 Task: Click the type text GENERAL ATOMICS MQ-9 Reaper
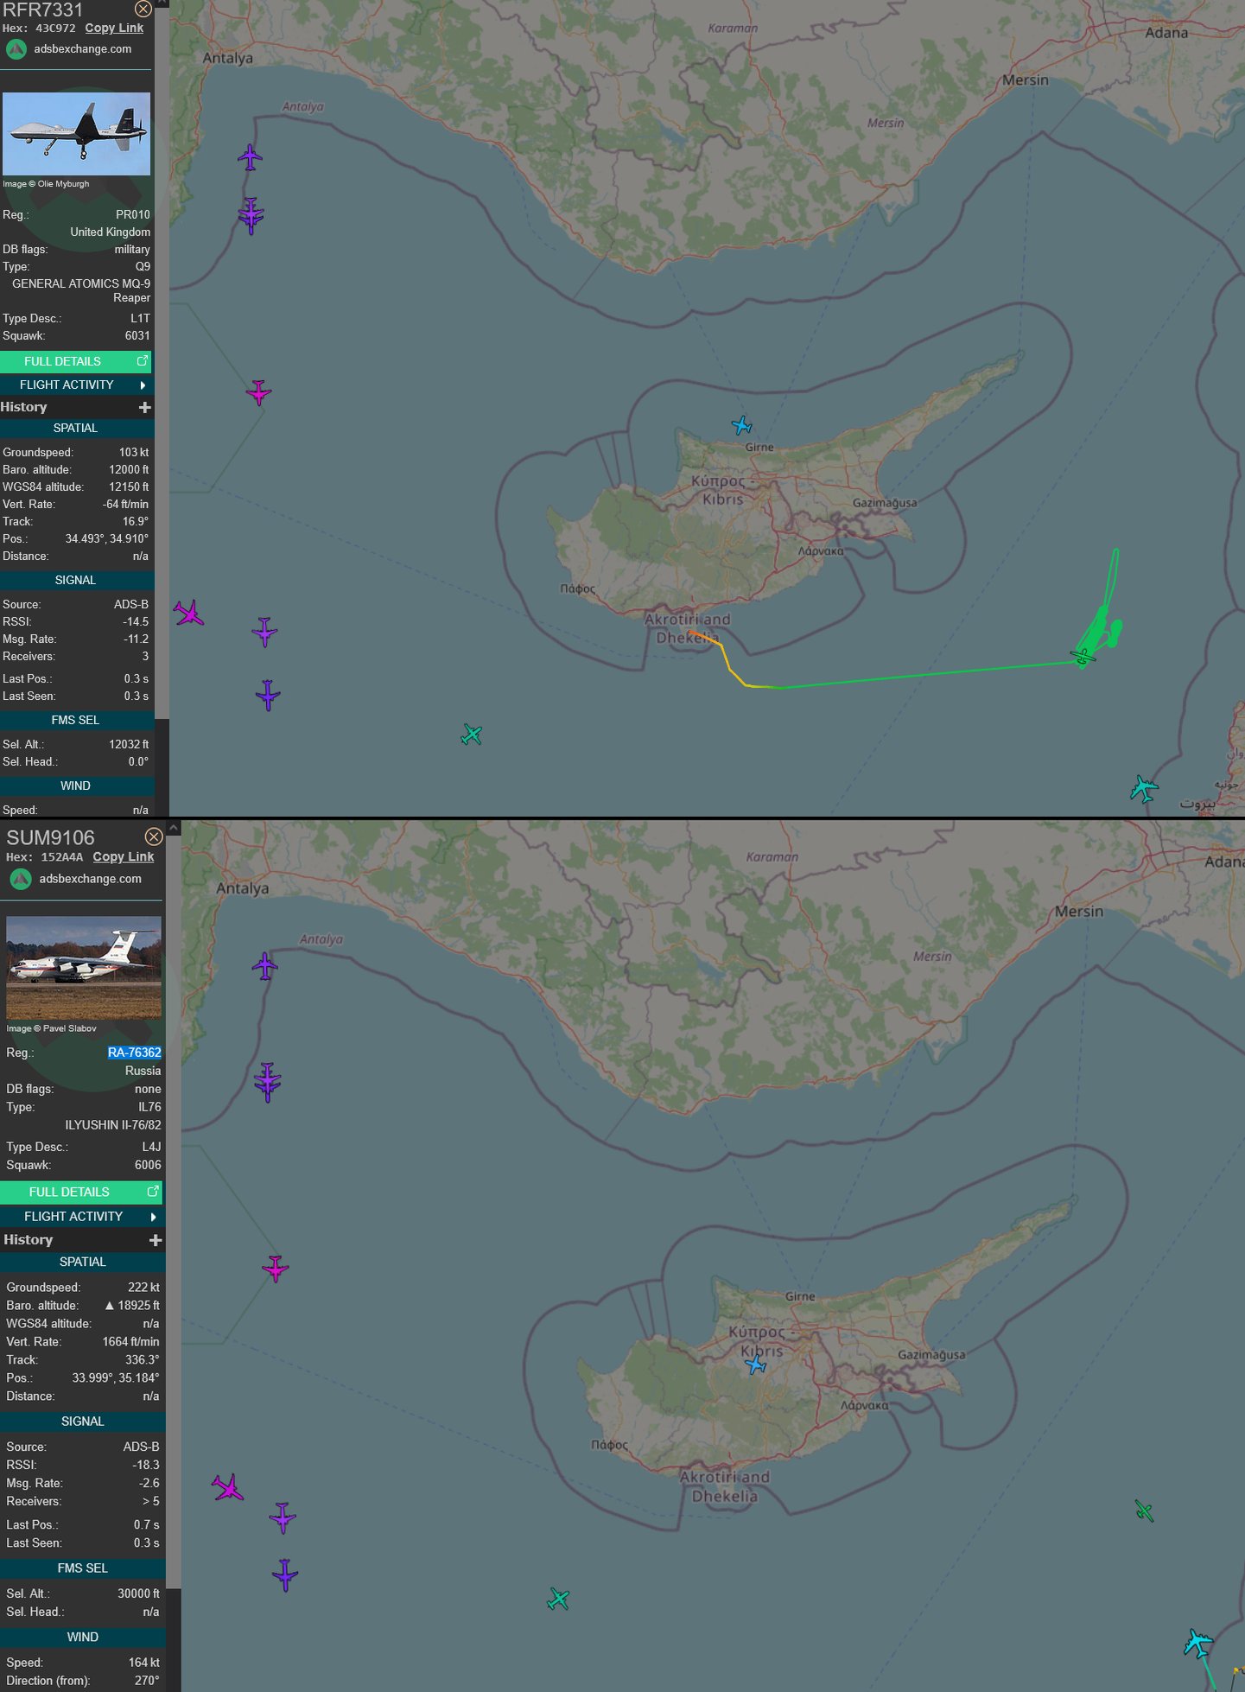(x=81, y=290)
